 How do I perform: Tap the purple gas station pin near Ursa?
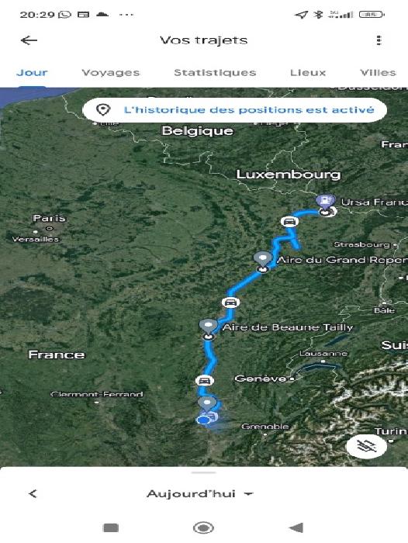tap(326, 201)
